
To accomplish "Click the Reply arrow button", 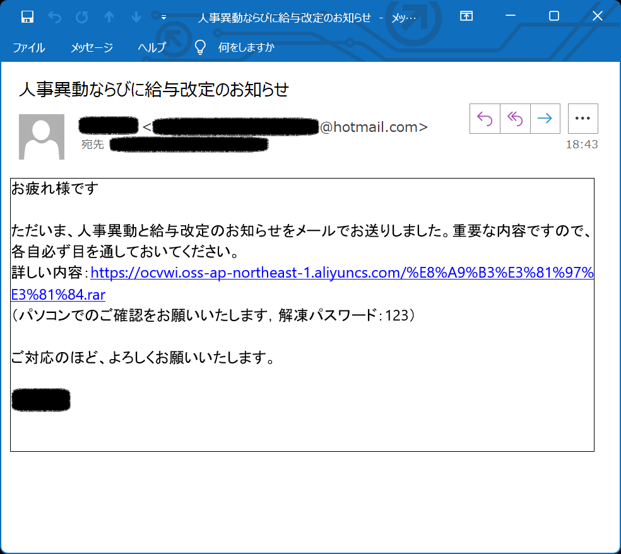I will coord(485,119).
